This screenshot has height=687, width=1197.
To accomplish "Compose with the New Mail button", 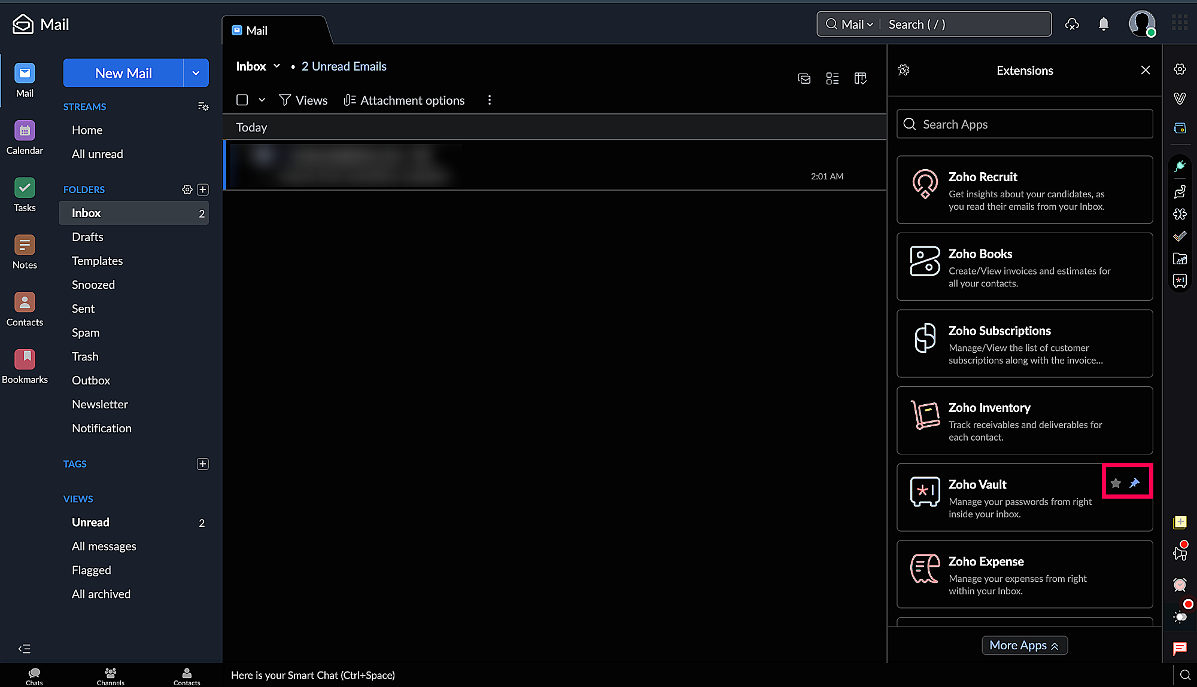I will pyautogui.click(x=123, y=73).
